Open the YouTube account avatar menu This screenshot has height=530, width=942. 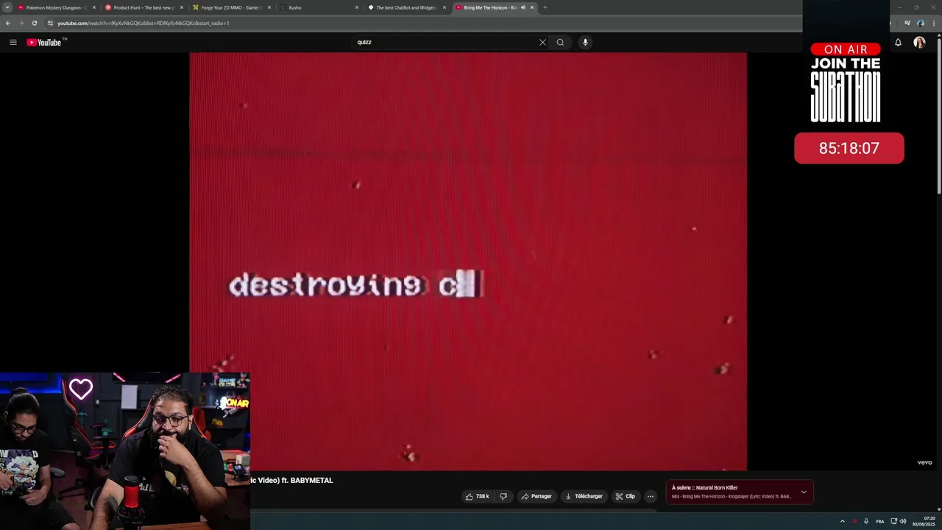(x=919, y=42)
